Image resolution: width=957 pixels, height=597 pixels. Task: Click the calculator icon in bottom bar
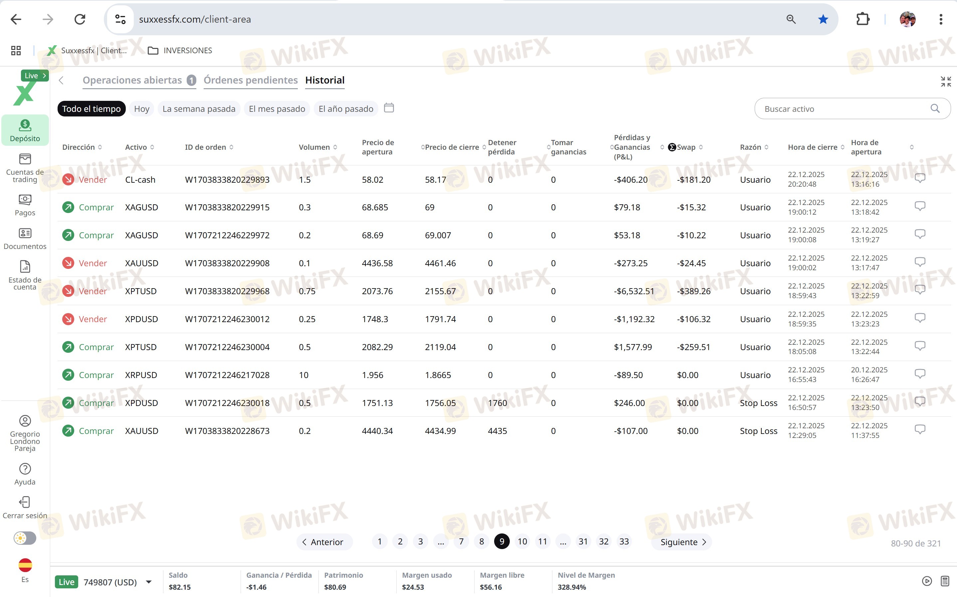point(945,581)
